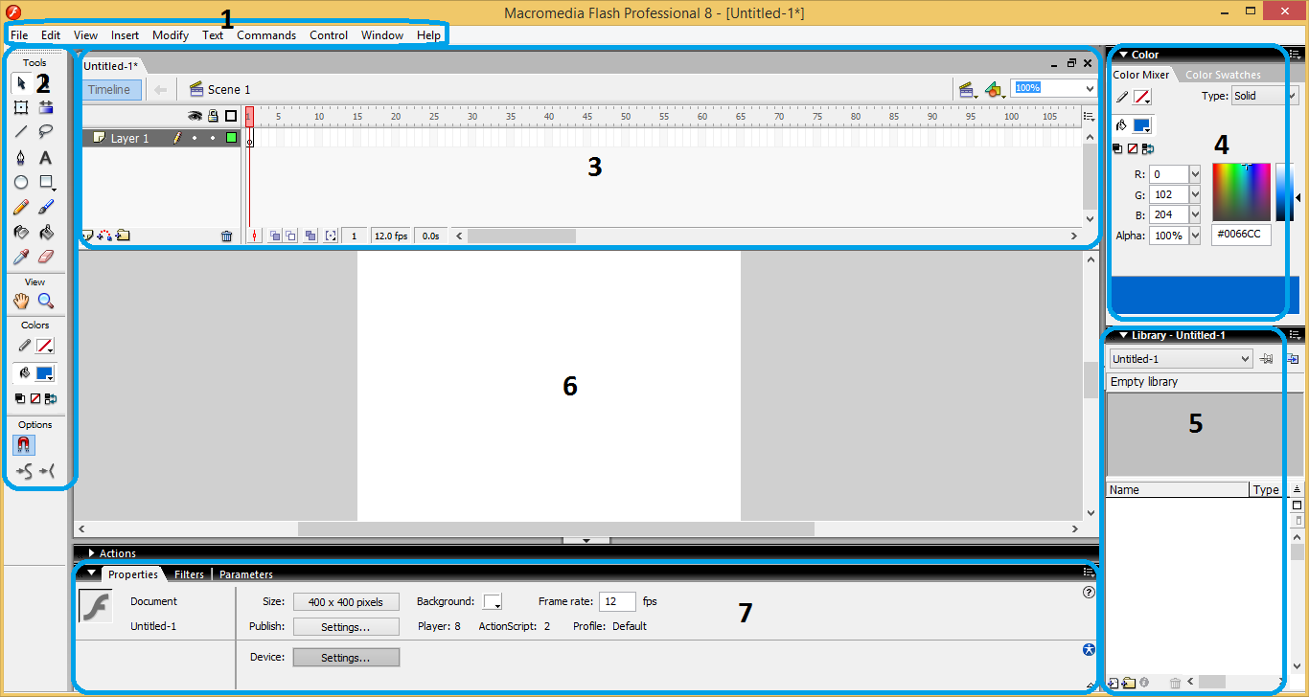This screenshot has height=697, width=1309.
Task: Select the Rectangle tool
Action: click(46, 182)
